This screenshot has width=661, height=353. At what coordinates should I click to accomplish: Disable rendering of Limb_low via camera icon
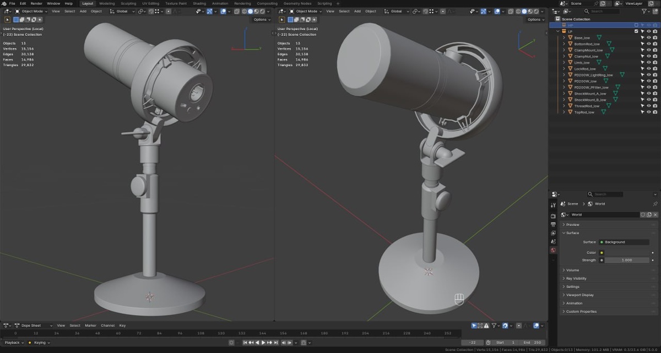pyautogui.click(x=655, y=62)
